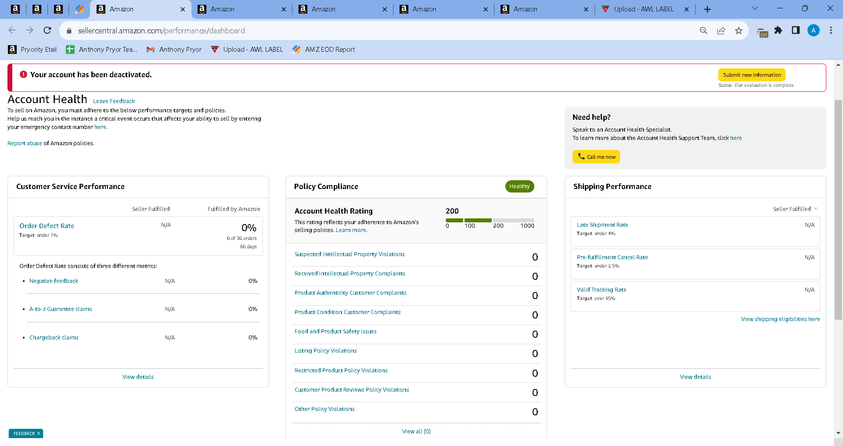The image size is (843, 446).
Task: Open the AMZ EOD Report bookmark
Action: pyautogui.click(x=324, y=50)
